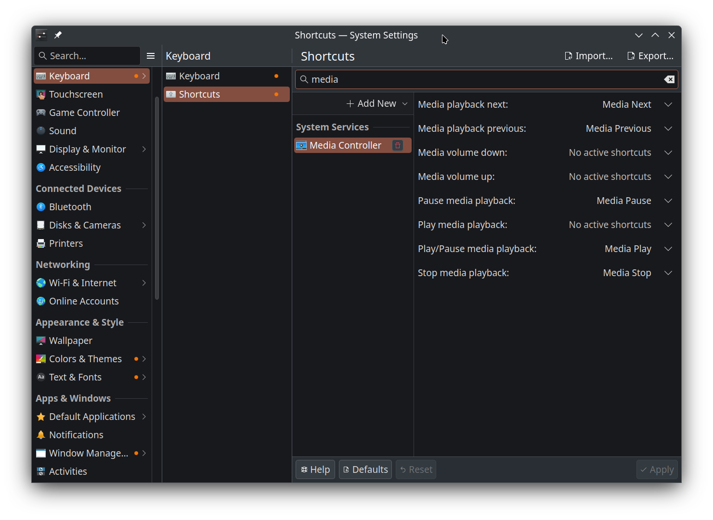Viewport: 713px width, 520px height.
Task: Click the hamburger menu icon beside search
Action: pos(151,56)
